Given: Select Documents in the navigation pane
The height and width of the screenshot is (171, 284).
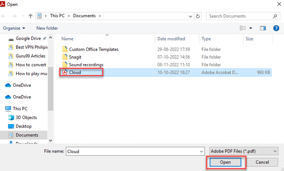Looking at the screenshot, I should (x=27, y=135).
